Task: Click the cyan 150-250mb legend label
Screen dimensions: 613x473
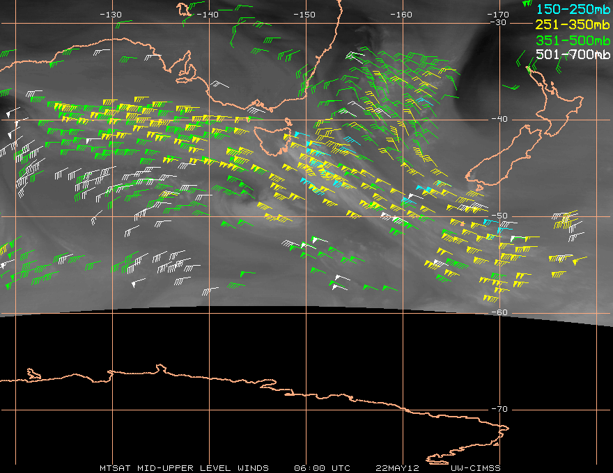Action: click(573, 9)
